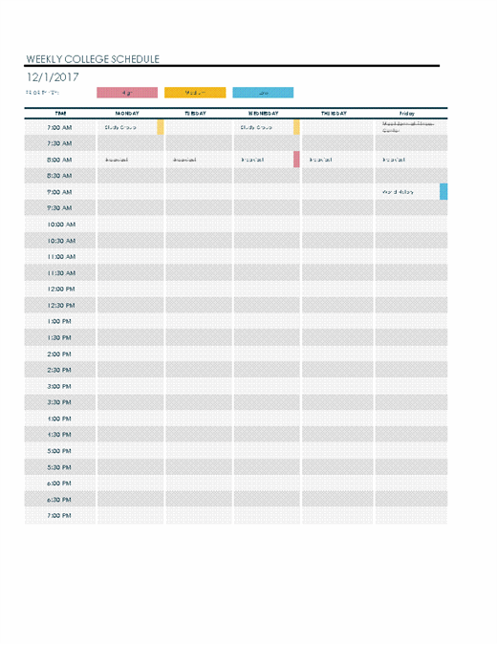The image size is (497, 645).
Task: Select the 4:30 PM time label
Action: 59,435
